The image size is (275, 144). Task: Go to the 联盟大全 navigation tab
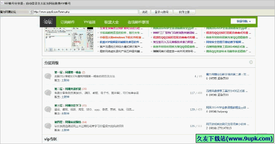coord(111,22)
